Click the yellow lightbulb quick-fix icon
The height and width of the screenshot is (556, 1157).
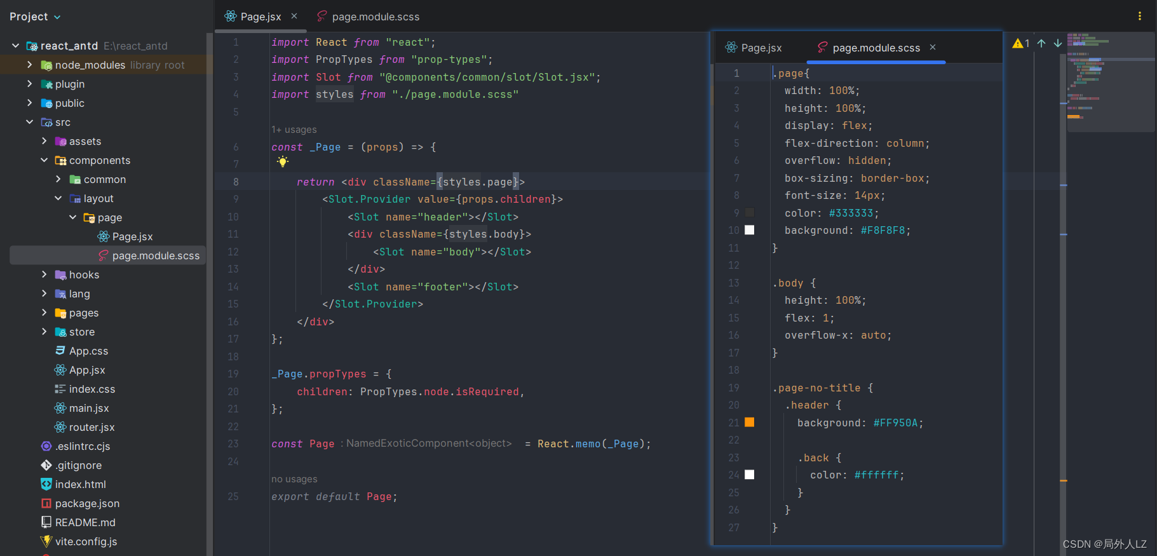click(x=283, y=161)
